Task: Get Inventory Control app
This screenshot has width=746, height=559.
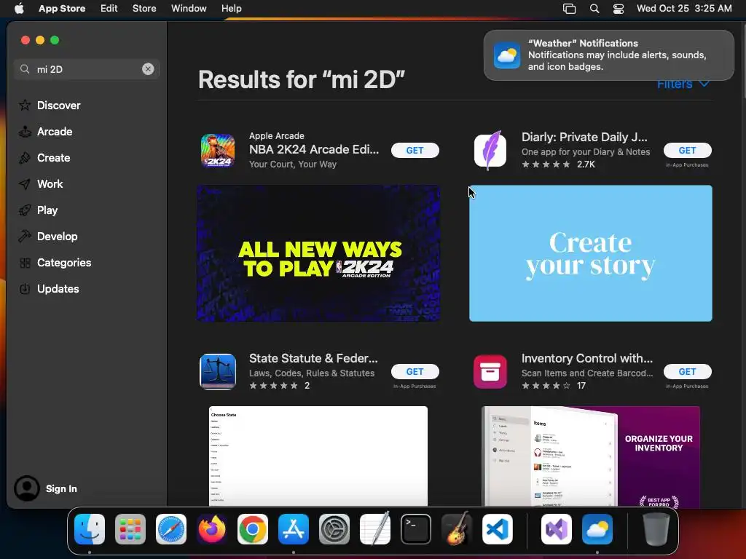Action: [688, 372]
